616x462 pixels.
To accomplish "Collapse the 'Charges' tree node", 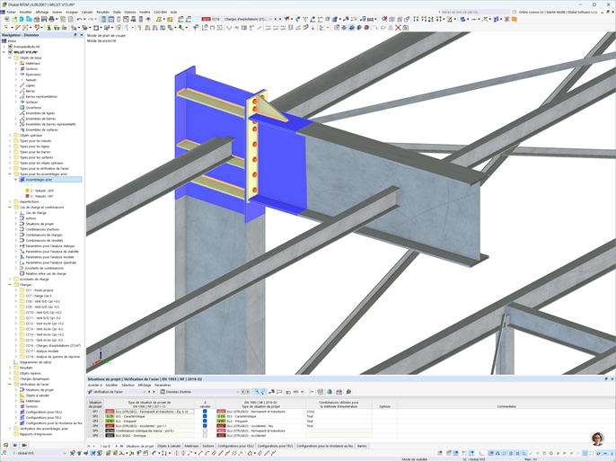I will point(10,285).
